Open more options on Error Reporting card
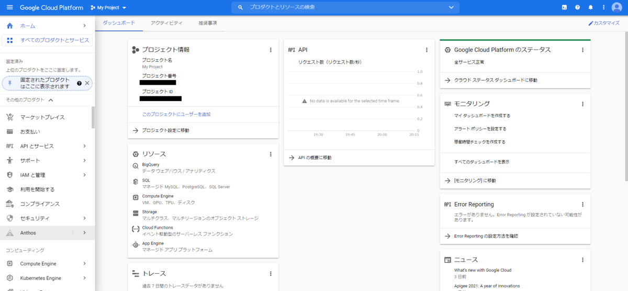The height and width of the screenshot is (291, 628). click(582, 204)
